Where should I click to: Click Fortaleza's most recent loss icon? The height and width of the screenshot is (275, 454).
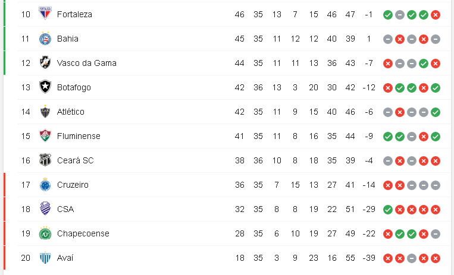point(436,15)
